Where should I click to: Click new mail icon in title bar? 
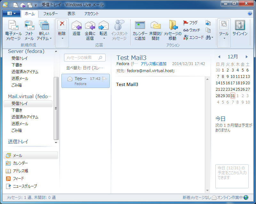tap(15, 5)
